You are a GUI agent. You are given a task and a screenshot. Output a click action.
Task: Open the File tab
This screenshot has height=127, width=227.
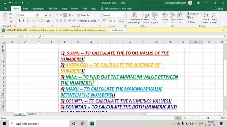point(5,8)
